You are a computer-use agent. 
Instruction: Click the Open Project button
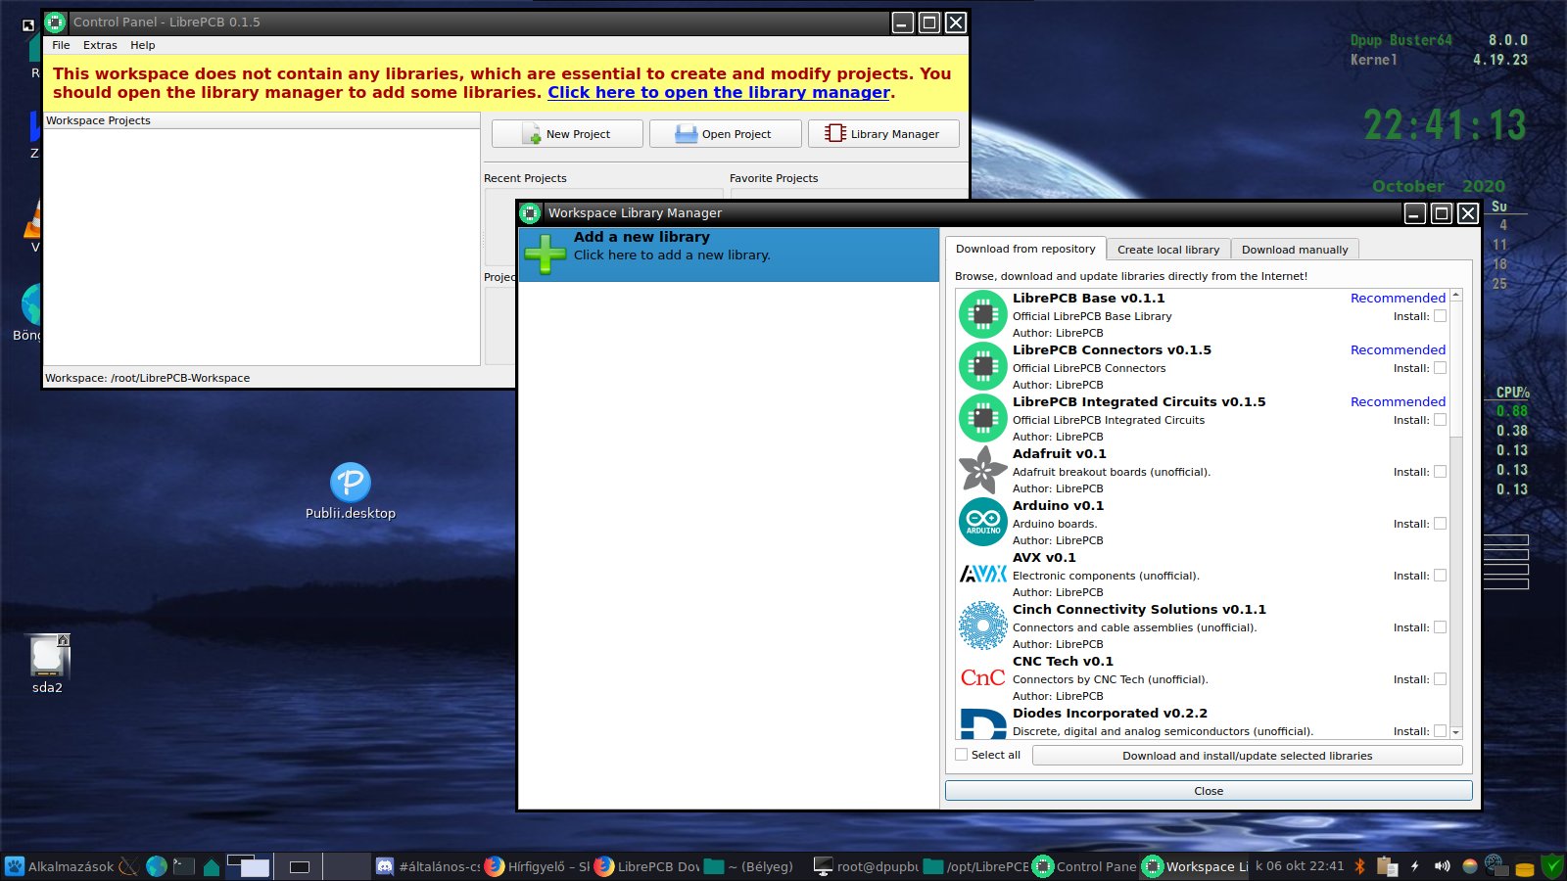pos(726,134)
